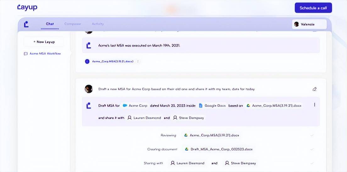347x172 pixels.
Task: Click the person icon for Steve Dempsey in Sharing row
Action: pyautogui.click(x=227, y=163)
